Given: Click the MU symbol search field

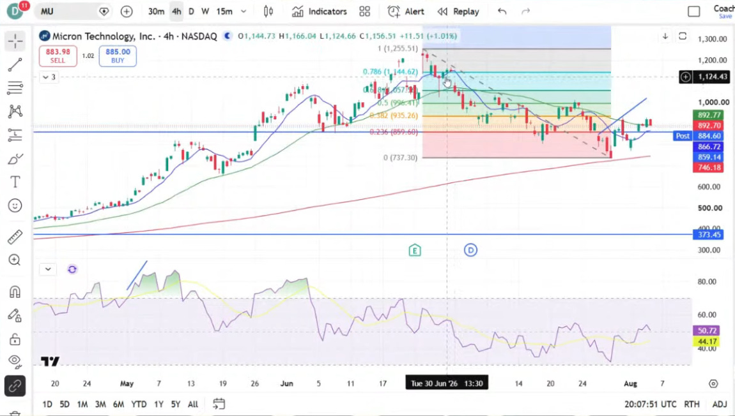Looking at the screenshot, I should point(73,11).
